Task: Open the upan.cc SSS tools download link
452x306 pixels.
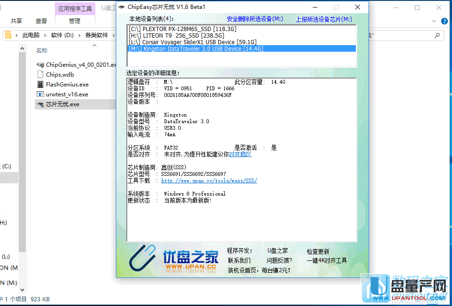Action: [x=209, y=180]
